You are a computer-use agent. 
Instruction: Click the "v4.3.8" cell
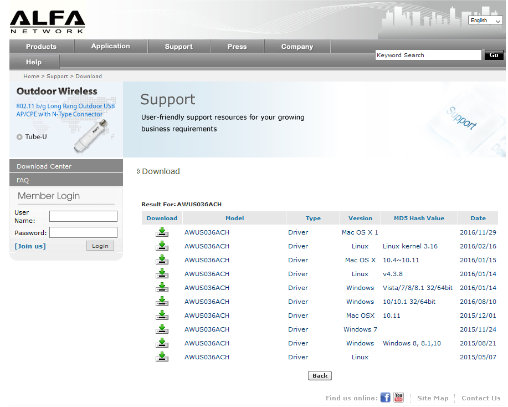click(x=393, y=274)
